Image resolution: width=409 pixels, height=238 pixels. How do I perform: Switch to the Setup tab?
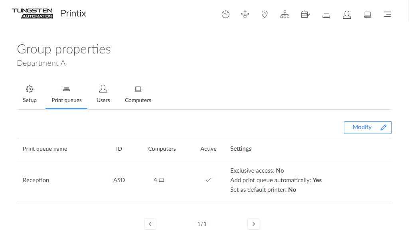[x=30, y=94]
